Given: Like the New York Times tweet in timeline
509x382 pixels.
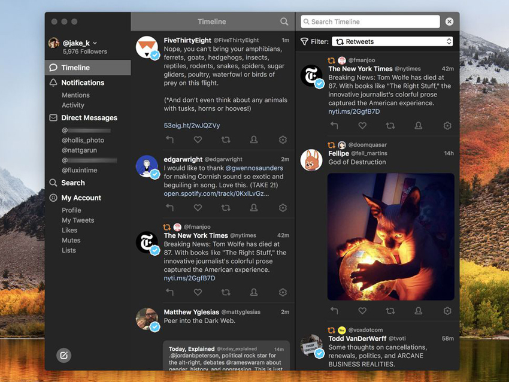Looking at the screenshot, I should 198,292.
